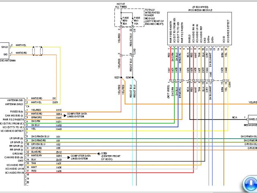Click the Hot At All Times label
257x193 pixels.
coord(120,6)
